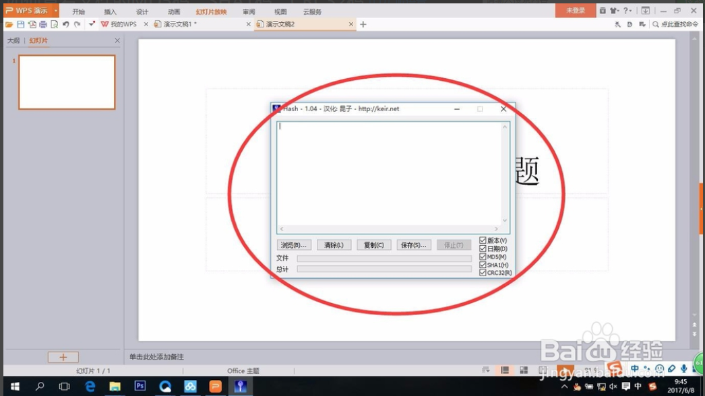The height and width of the screenshot is (396, 705).
Task: Click the 复制(C) button in Hash window
Action: [x=373, y=245]
